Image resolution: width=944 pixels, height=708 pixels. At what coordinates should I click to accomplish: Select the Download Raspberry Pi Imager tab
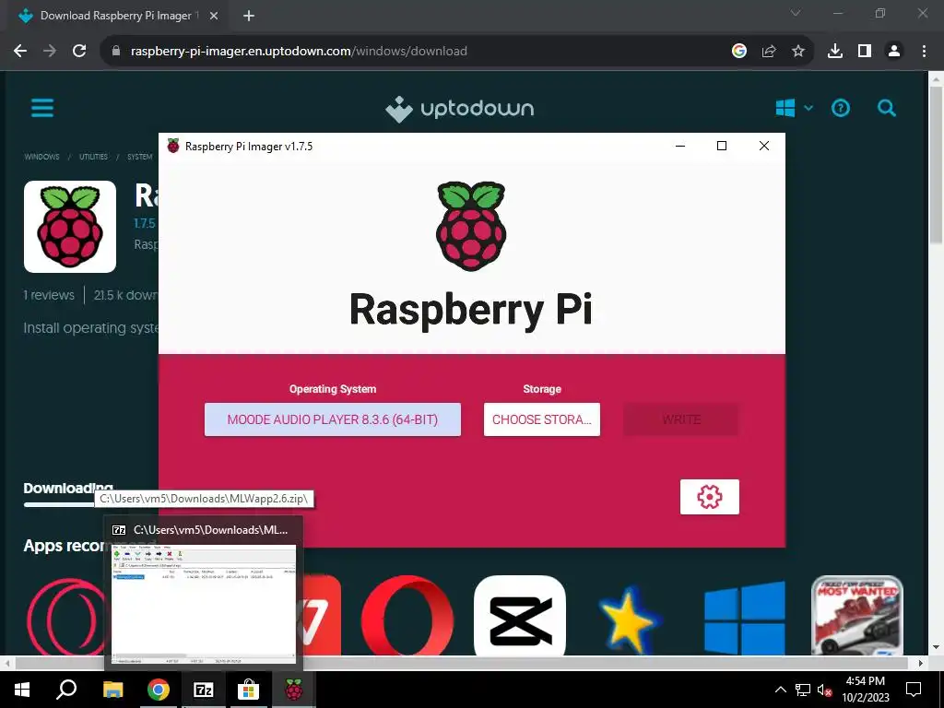click(x=117, y=16)
